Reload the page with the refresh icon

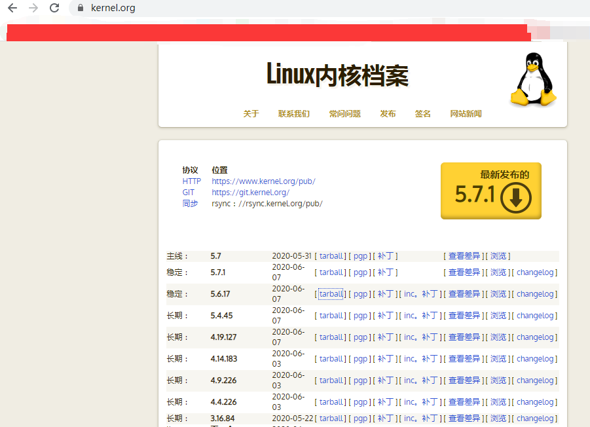[x=54, y=8]
